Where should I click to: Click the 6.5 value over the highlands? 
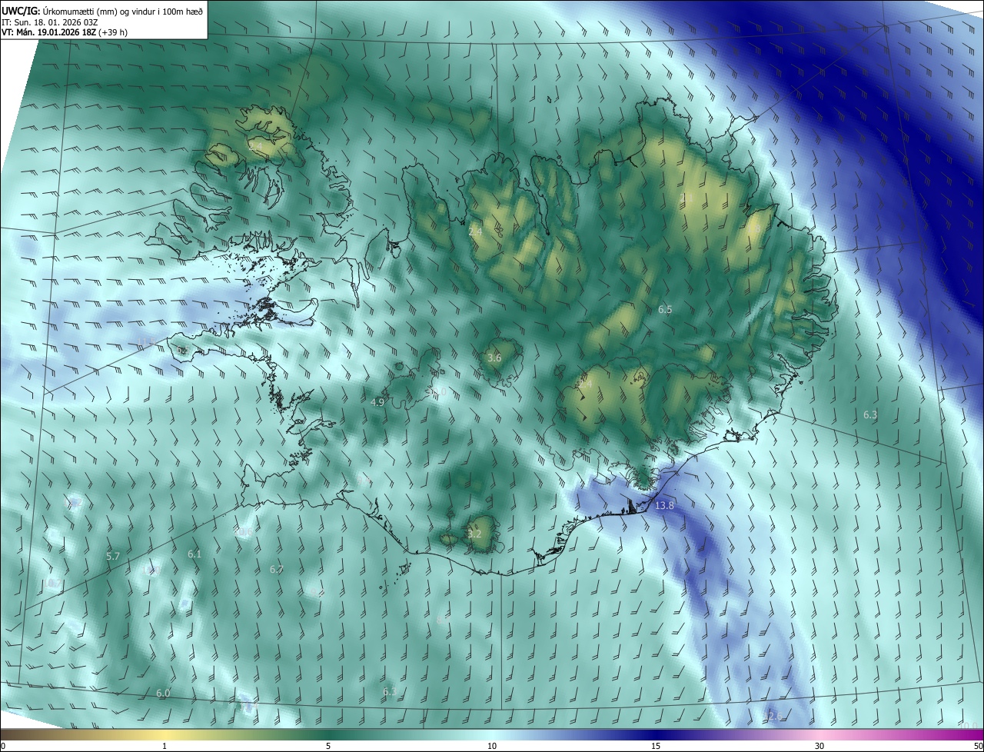pyautogui.click(x=665, y=309)
